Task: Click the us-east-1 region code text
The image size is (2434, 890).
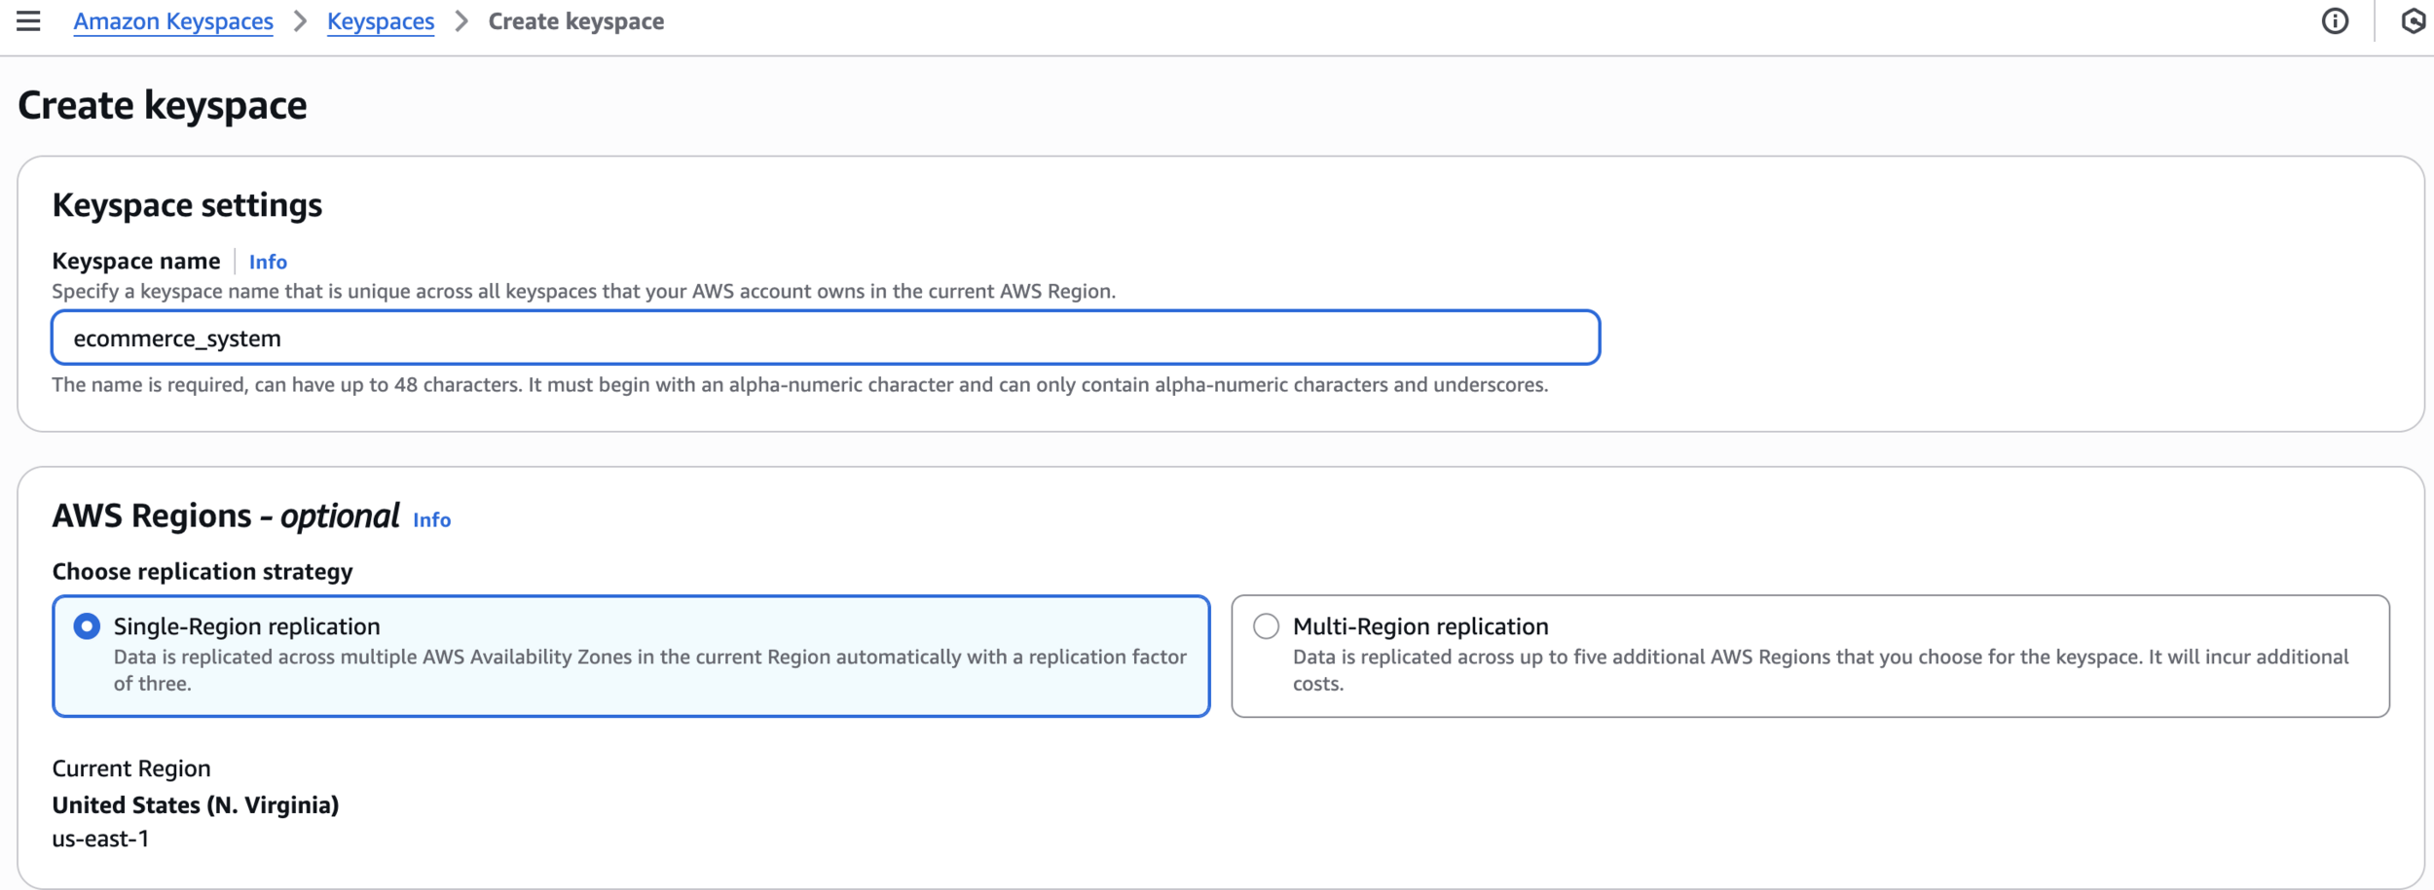Action: 100,838
